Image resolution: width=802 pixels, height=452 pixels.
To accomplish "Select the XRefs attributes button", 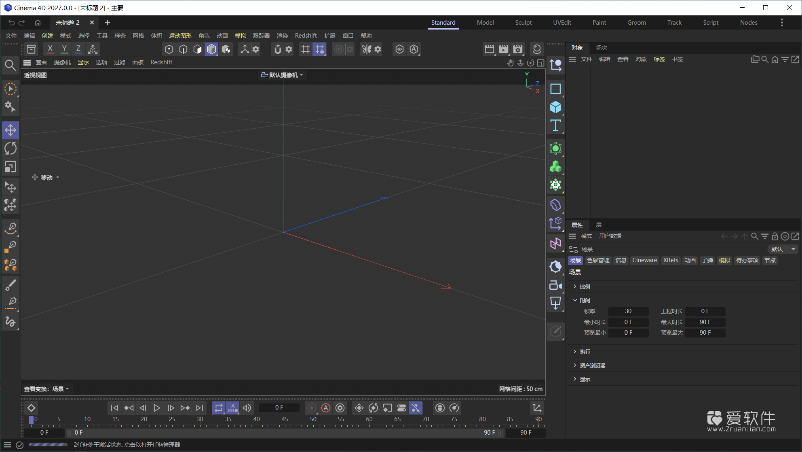I will point(671,260).
